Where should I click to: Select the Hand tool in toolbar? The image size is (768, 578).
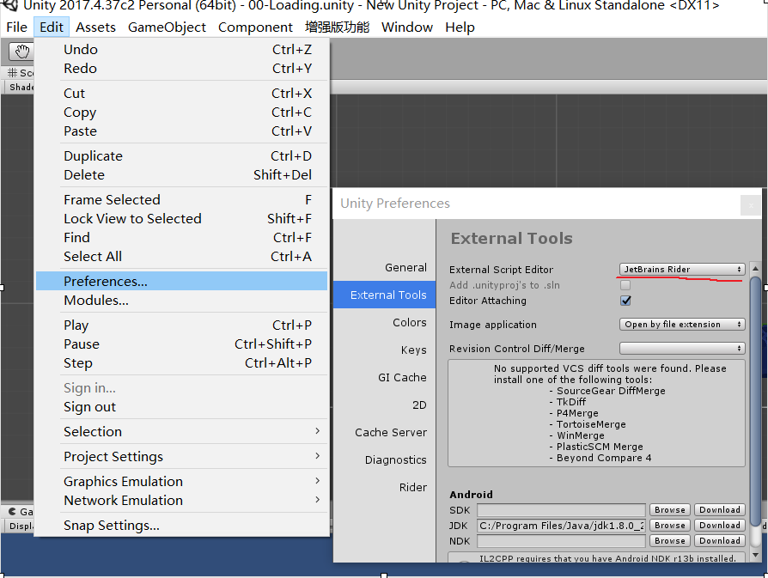coord(21,51)
